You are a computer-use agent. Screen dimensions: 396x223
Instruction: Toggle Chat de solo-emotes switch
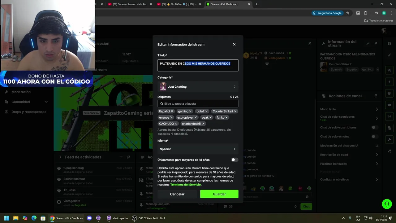tap(375, 136)
